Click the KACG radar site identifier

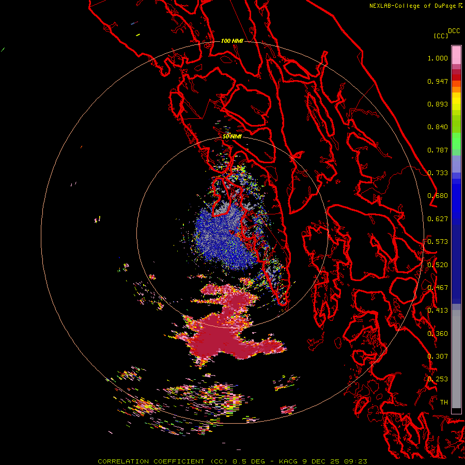click(x=288, y=461)
